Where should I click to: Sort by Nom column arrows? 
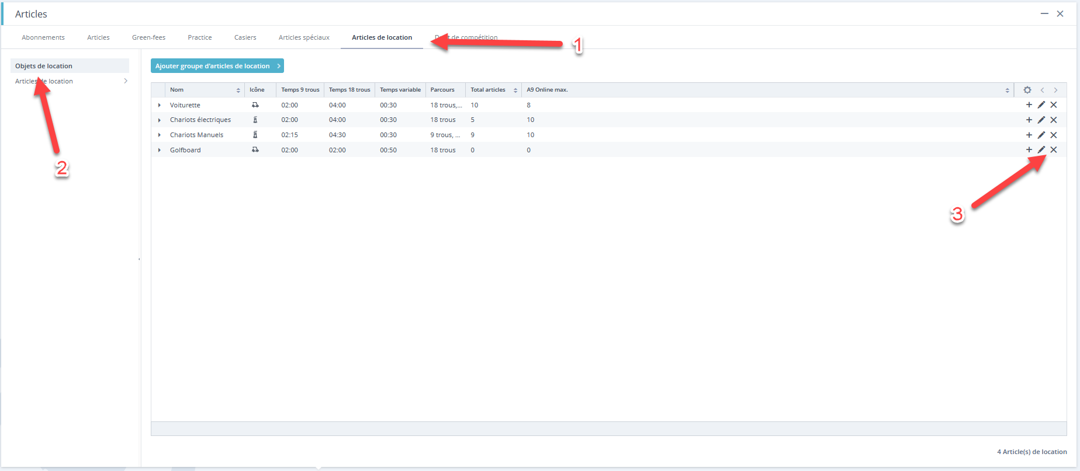click(x=238, y=90)
